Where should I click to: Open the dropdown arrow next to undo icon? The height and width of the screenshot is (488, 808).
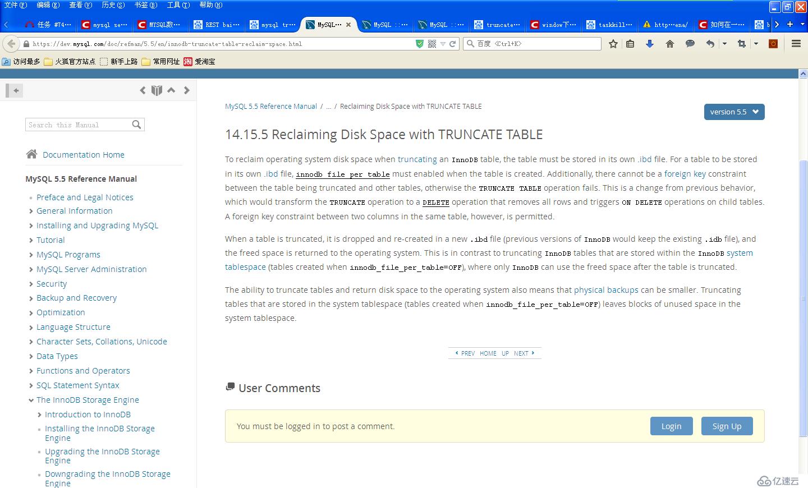click(x=725, y=44)
